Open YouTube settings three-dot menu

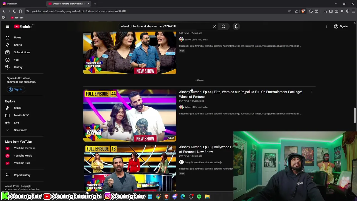(x=327, y=26)
